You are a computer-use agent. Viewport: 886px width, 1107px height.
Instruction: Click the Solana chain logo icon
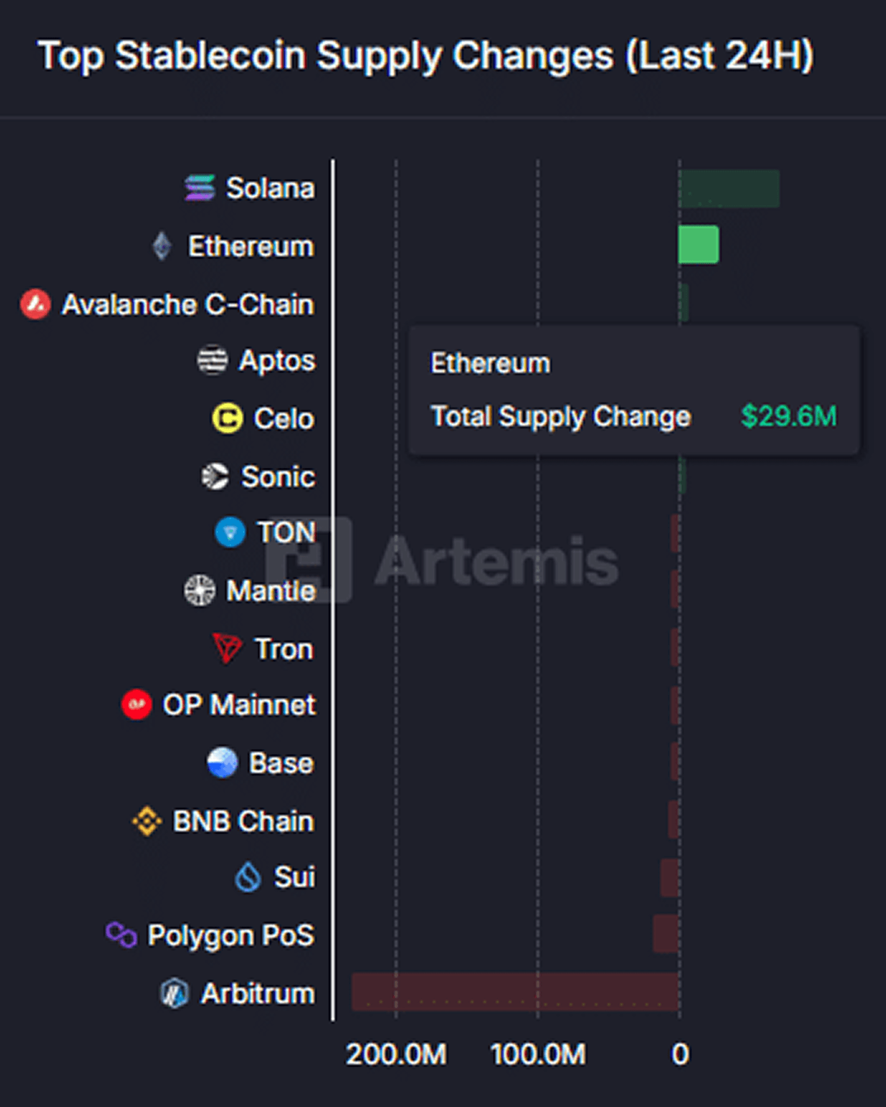(200, 188)
